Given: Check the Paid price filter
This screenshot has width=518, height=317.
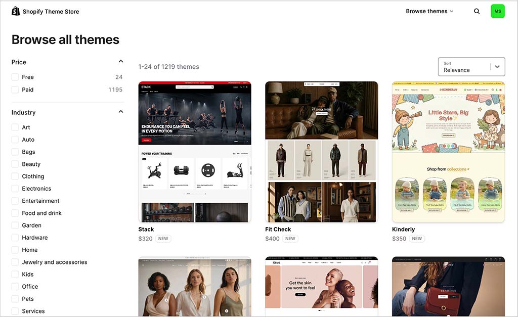Looking at the screenshot, I should click(15, 89).
